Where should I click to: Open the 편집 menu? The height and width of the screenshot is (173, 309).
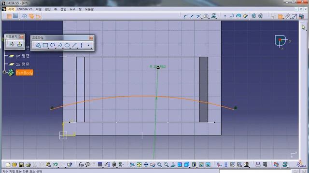click(x=48, y=9)
